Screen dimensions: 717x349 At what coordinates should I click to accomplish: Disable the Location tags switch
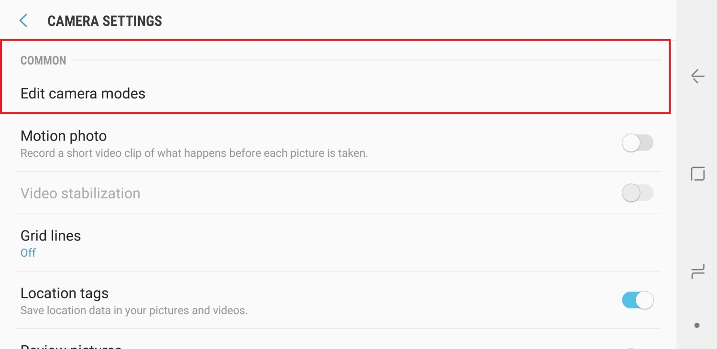pos(637,300)
